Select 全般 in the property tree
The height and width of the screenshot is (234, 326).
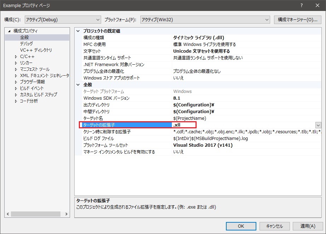tap(24, 37)
